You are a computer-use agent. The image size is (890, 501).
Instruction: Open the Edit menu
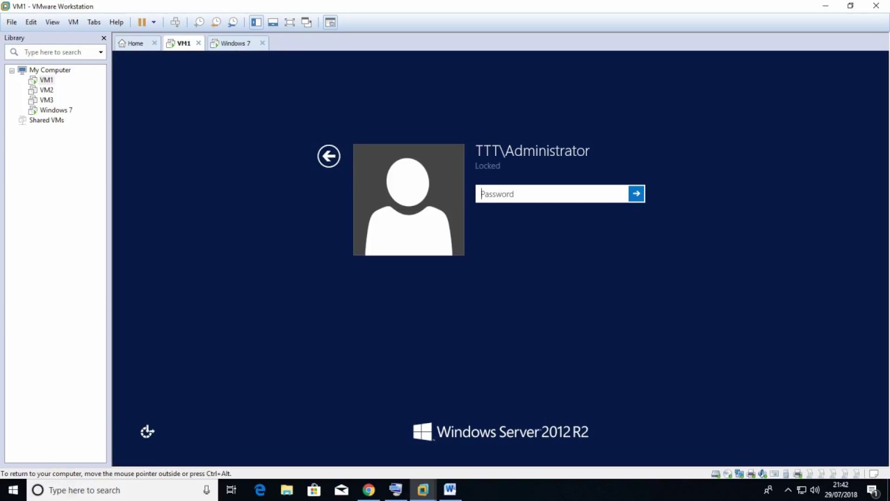point(31,22)
